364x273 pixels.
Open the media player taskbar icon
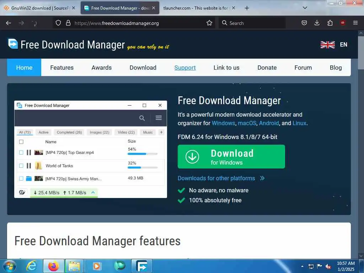(97, 266)
